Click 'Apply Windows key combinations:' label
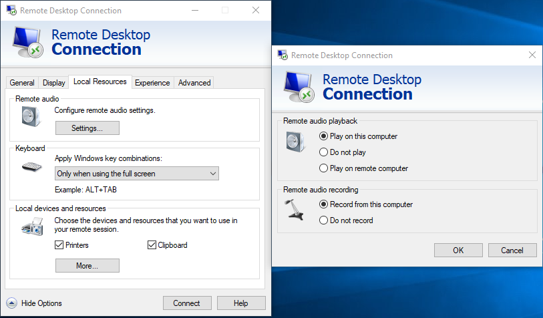This screenshot has height=318, width=543. (108, 158)
